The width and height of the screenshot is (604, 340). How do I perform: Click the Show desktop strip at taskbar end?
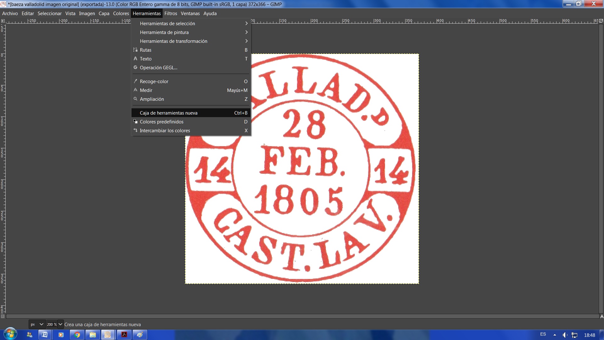(x=601, y=335)
